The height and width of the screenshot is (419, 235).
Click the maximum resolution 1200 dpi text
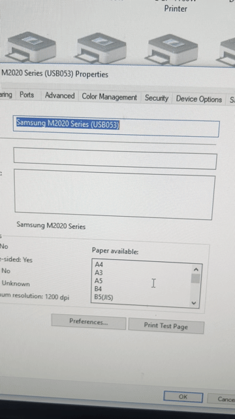(35, 297)
